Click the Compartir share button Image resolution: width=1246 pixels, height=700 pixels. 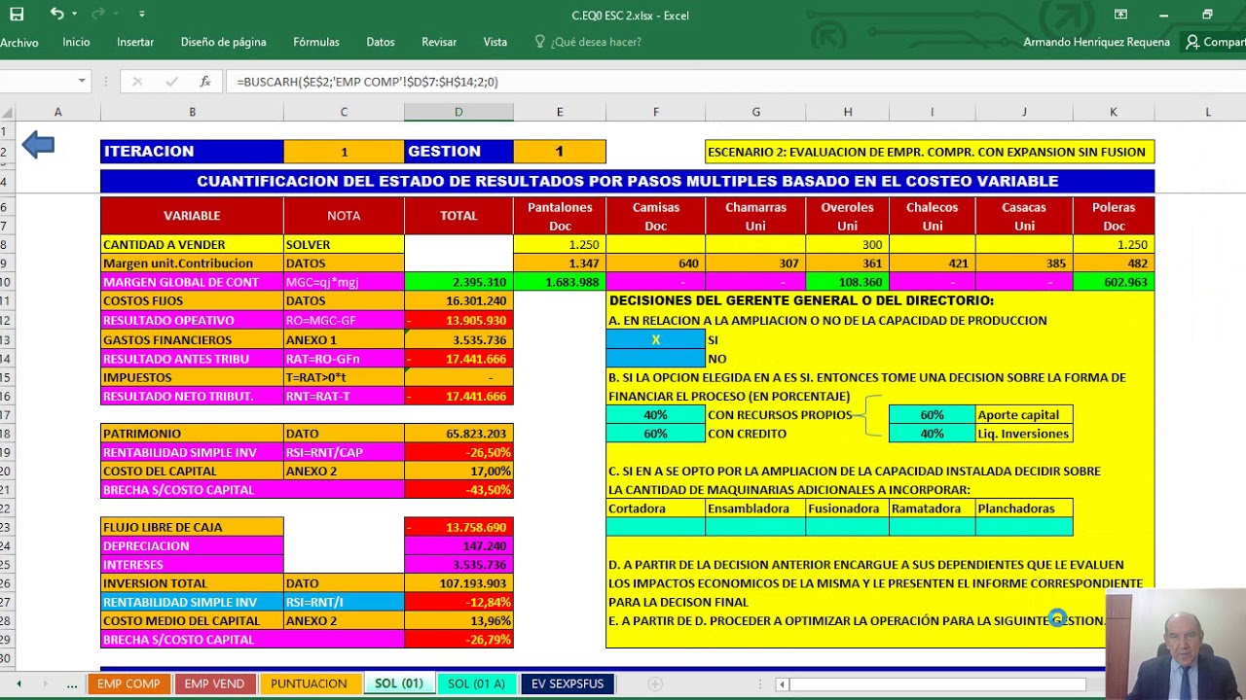(x=1216, y=43)
